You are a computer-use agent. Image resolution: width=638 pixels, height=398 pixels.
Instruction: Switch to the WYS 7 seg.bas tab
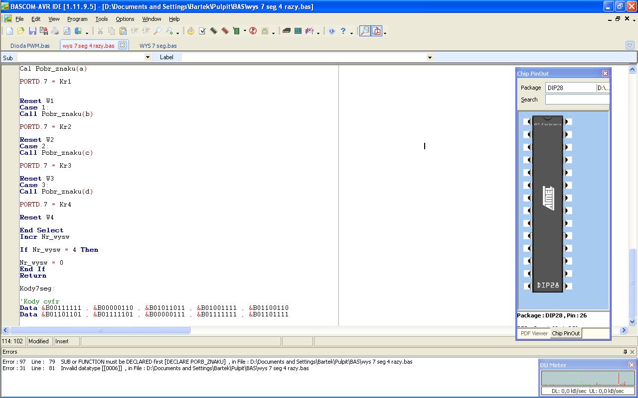point(158,46)
